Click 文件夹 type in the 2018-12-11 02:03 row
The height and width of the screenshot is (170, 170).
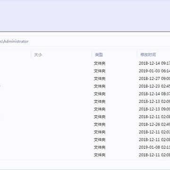click(100, 132)
